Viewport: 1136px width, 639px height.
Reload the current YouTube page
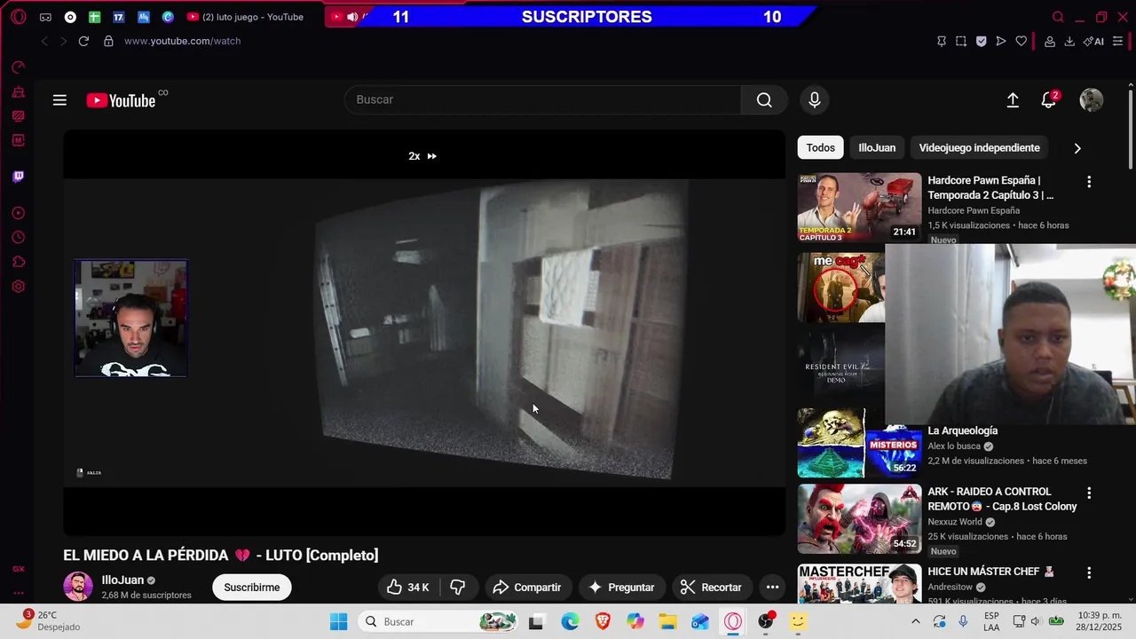click(x=83, y=41)
